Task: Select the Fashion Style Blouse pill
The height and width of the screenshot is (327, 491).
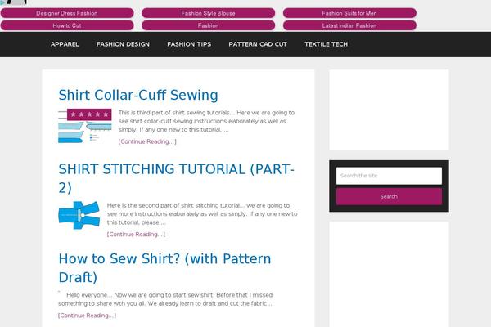Action: click(x=208, y=13)
